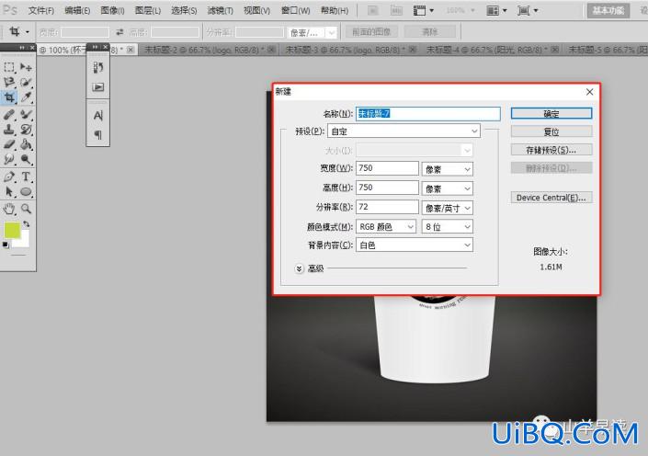
Task: Click the 名称 name input field
Action: [x=428, y=114]
